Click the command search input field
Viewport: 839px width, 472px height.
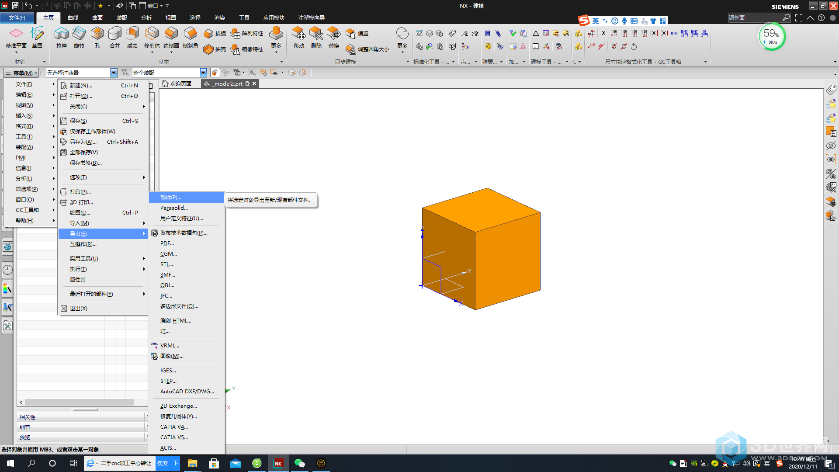755,18
